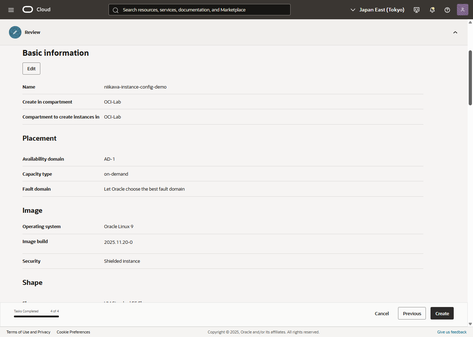Click the scroll down arrow of scrollbar

[470, 324]
